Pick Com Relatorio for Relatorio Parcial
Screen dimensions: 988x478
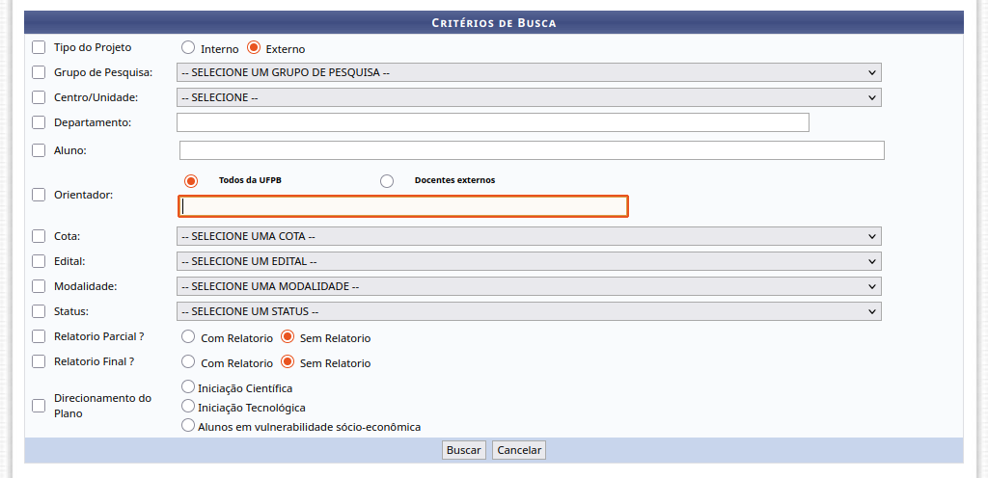point(188,337)
